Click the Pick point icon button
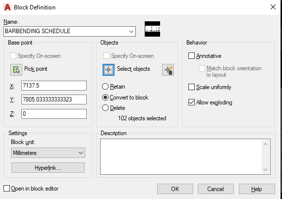 point(16,70)
